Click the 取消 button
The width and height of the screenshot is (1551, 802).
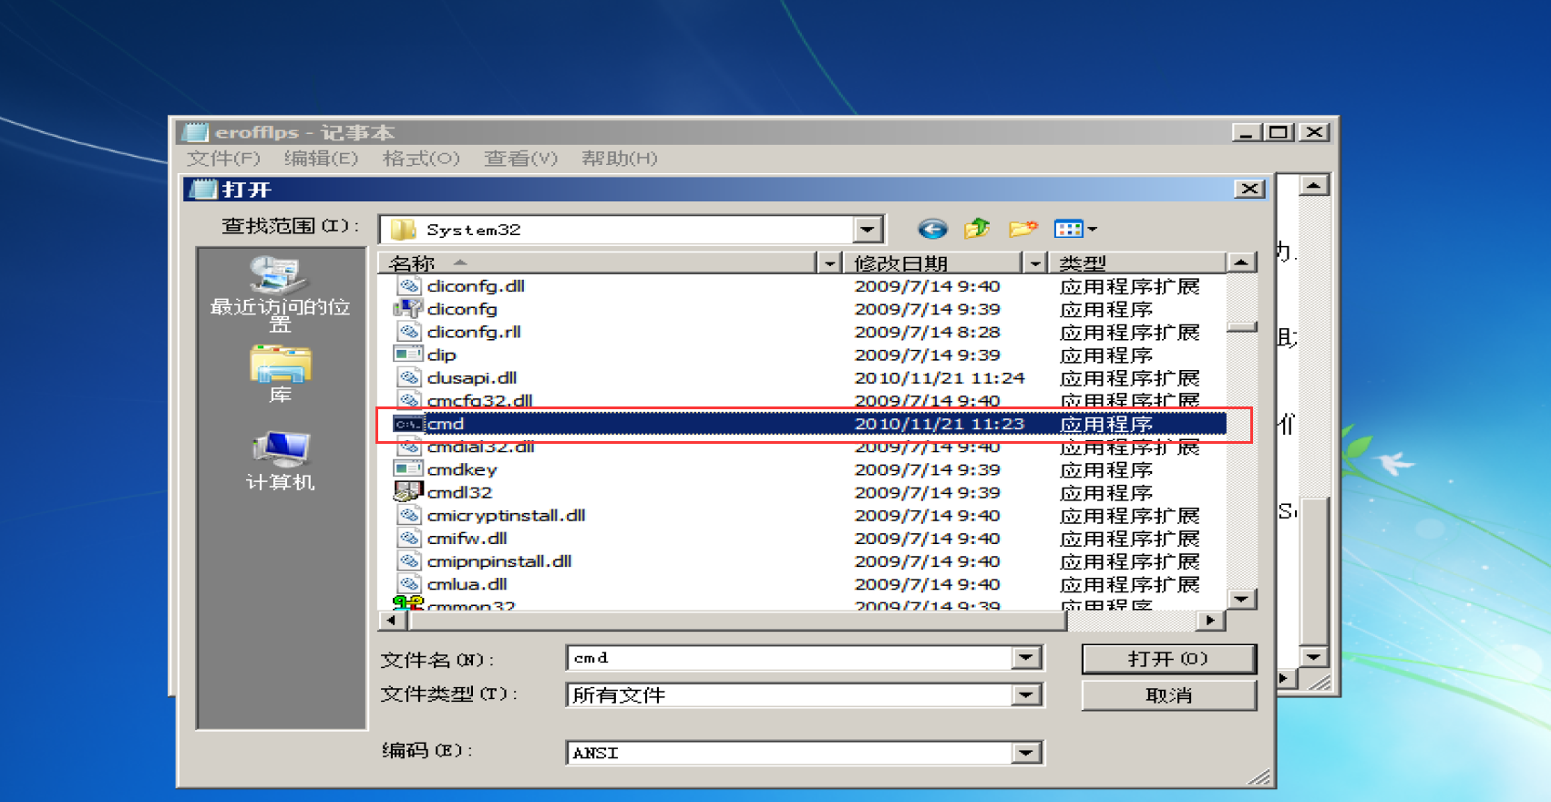click(1168, 695)
